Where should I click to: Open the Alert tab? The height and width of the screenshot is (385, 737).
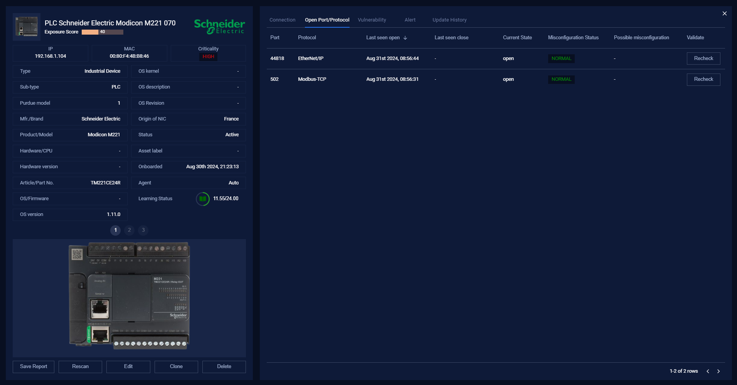tap(410, 20)
